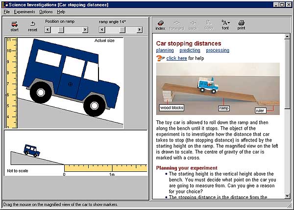The height and width of the screenshot is (210, 294).
Task: Follow the predicting link
Action: 190,50
